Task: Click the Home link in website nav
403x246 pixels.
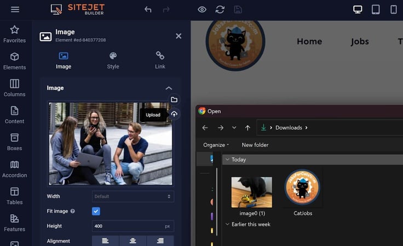Action: coord(309,42)
